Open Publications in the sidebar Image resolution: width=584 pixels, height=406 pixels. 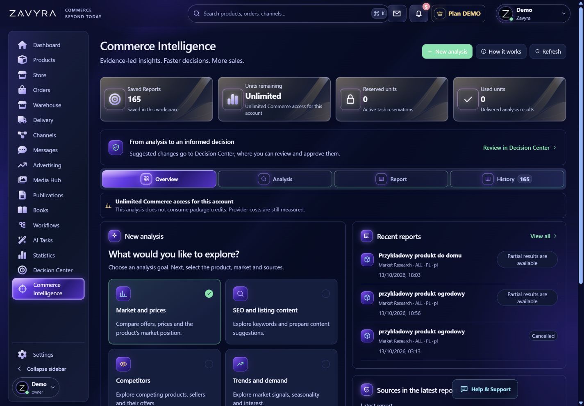[48, 195]
